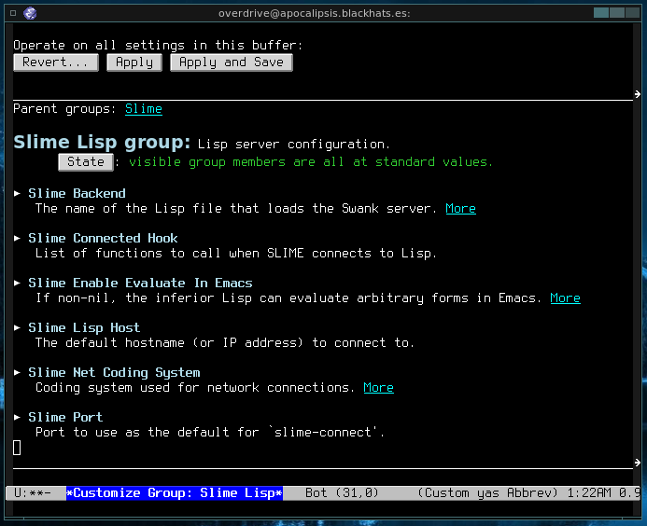Click 'The default hostname' description
This screenshot has height=526, width=647.
(x=224, y=342)
